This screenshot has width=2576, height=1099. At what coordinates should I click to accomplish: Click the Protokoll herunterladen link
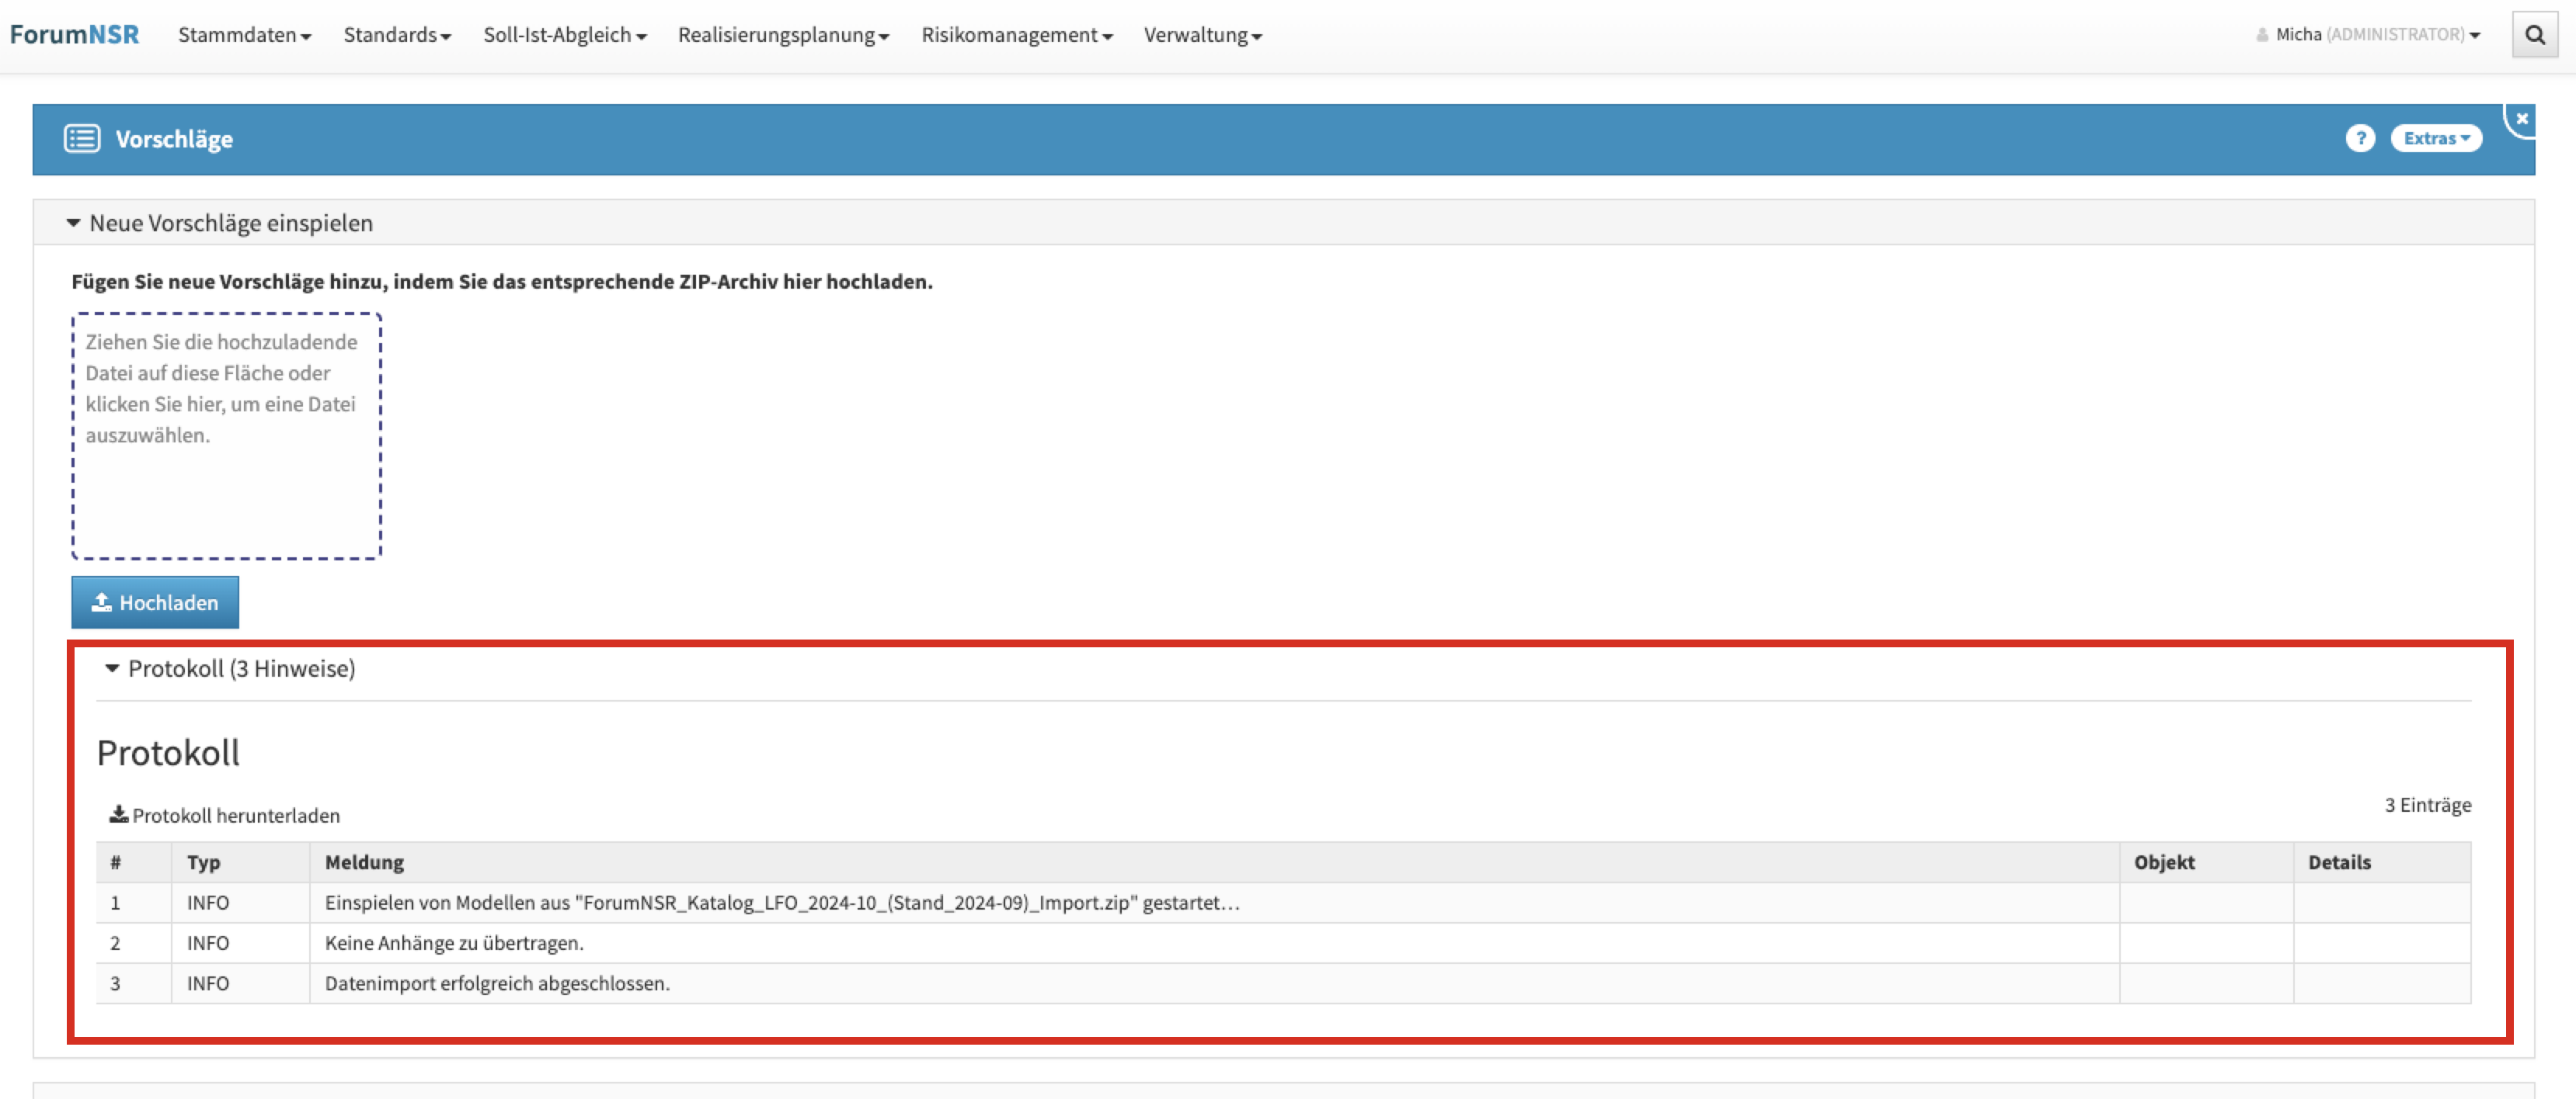coord(236,815)
